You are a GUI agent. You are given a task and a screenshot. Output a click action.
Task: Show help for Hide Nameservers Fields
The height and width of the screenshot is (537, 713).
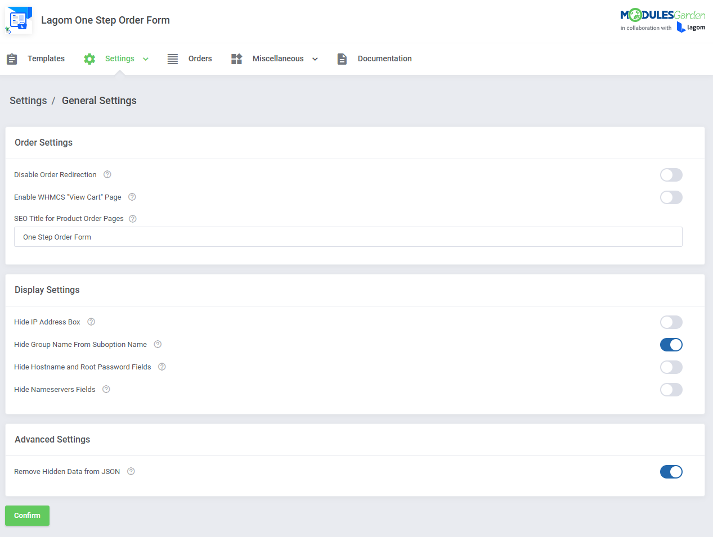point(106,390)
